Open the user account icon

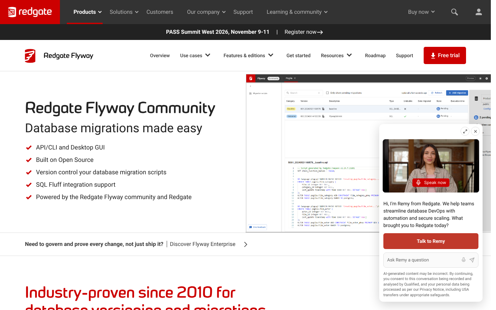point(478,12)
